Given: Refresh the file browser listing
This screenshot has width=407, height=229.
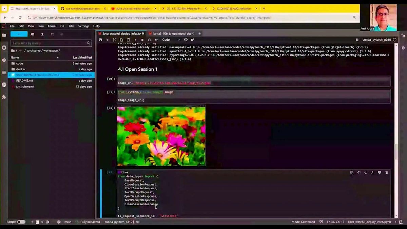Looking at the screenshot, I should click(52, 34).
